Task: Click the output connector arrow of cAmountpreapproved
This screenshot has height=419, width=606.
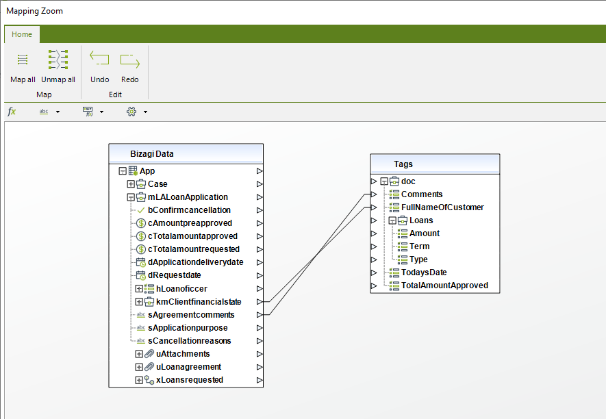Action: click(x=260, y=223)
